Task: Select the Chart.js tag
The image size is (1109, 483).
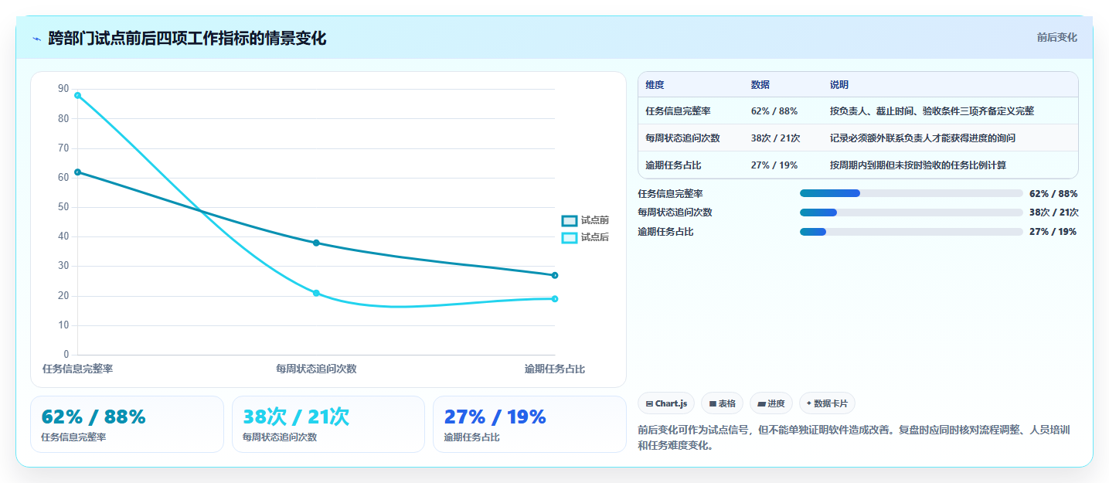Action: (x=666, y=403)
